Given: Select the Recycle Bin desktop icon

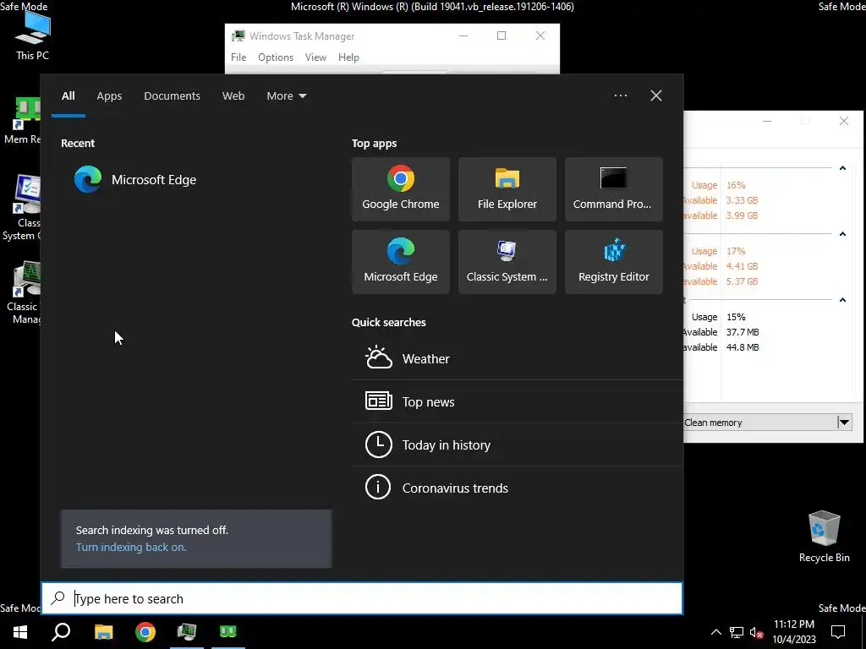Looking at the screenshot, I should 824,535.
